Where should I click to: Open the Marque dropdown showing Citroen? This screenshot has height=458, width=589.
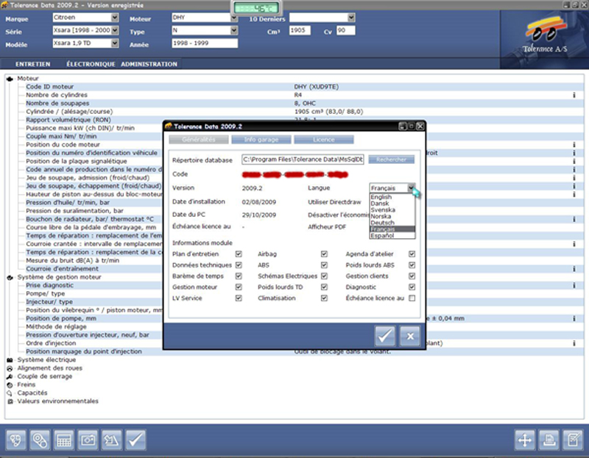click(x=113, y=17)
